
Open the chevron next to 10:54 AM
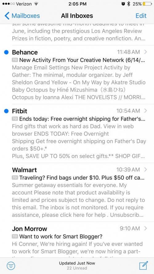[x=146, y=111]
